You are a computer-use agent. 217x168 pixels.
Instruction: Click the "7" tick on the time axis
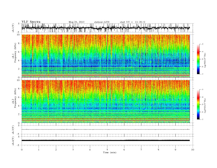pos(141,150)
